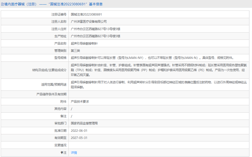Click the document icon beside the page title

click(2, 4)
